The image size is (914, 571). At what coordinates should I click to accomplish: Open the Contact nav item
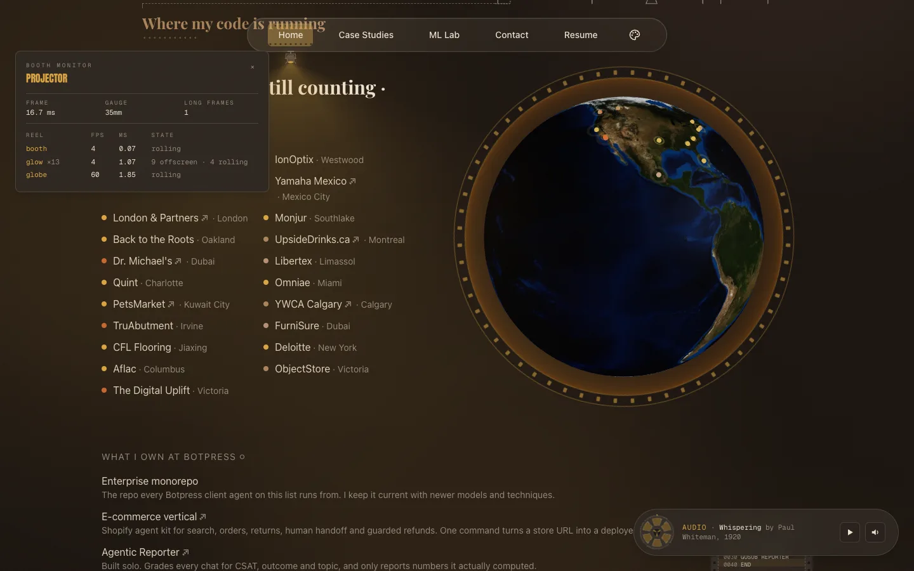click(512, 35)
